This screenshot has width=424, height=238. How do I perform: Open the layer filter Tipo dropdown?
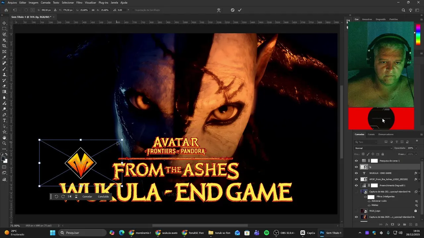[x=366, y=142]
